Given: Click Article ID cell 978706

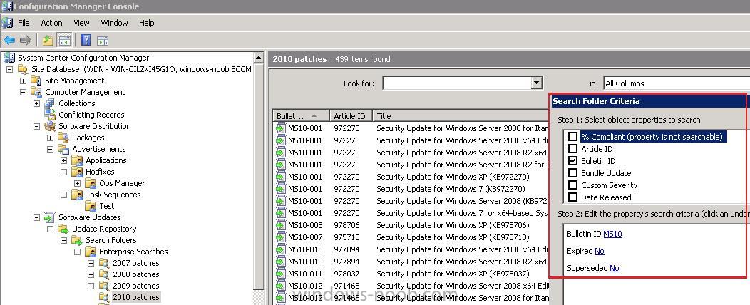Looking at the screenshot, I should click(x=347, y=225).
